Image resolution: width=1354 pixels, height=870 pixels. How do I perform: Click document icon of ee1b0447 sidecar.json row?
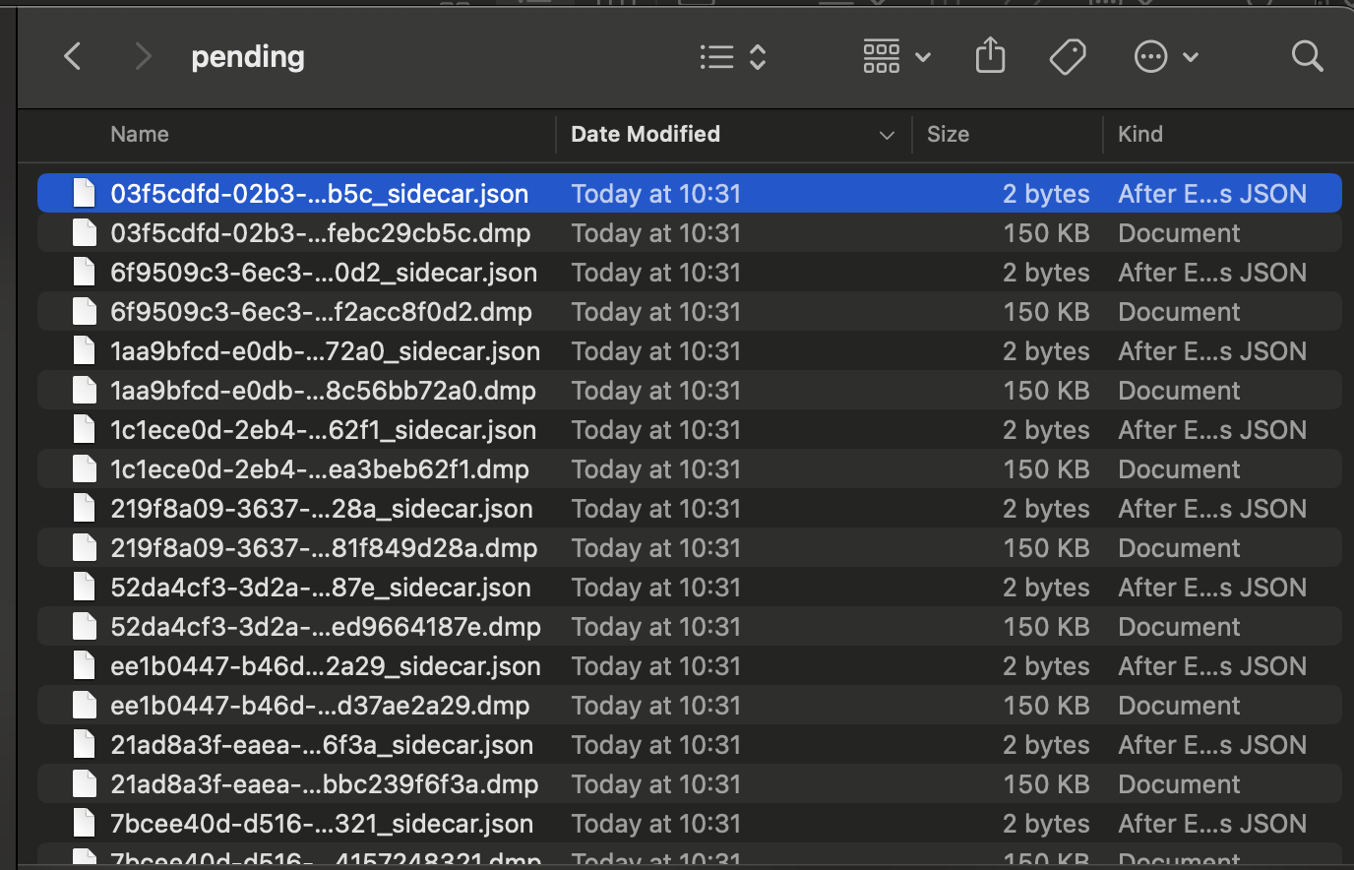pos(85,665)
